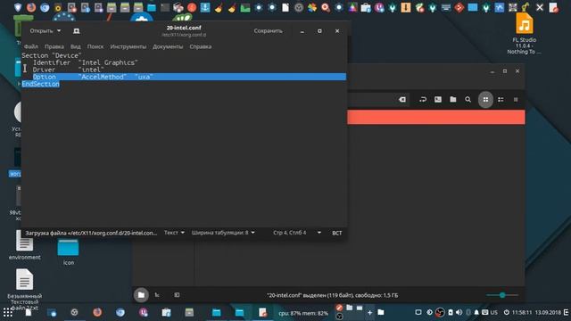Show places sidebar with the folder button

[141, 295]
